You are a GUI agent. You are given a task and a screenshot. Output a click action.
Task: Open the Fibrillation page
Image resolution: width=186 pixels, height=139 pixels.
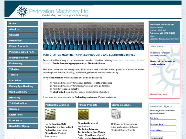tap(23, 81)
